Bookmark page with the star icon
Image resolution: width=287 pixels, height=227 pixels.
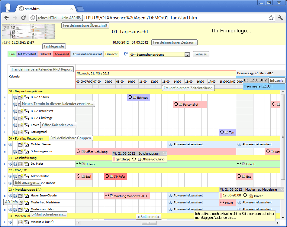pos(271,18)
